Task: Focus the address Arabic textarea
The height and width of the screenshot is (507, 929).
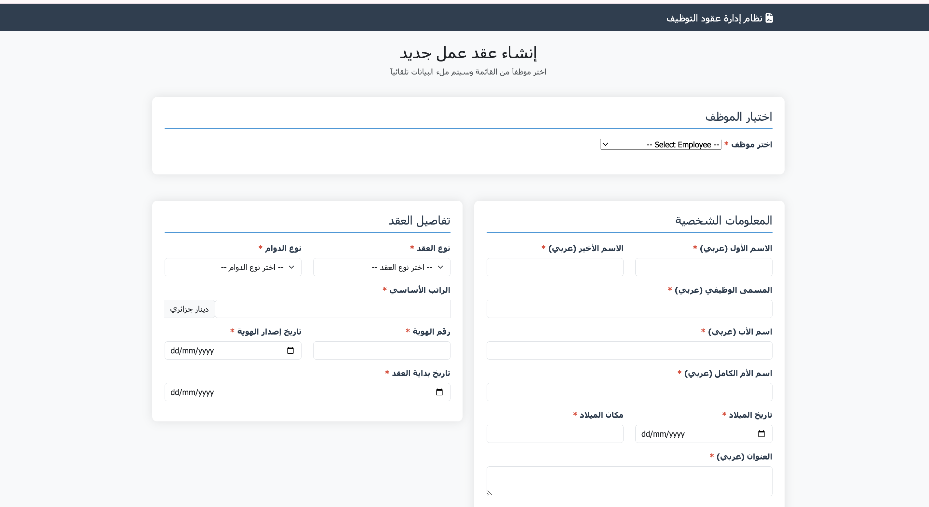Action: click(x=629, y=481)
